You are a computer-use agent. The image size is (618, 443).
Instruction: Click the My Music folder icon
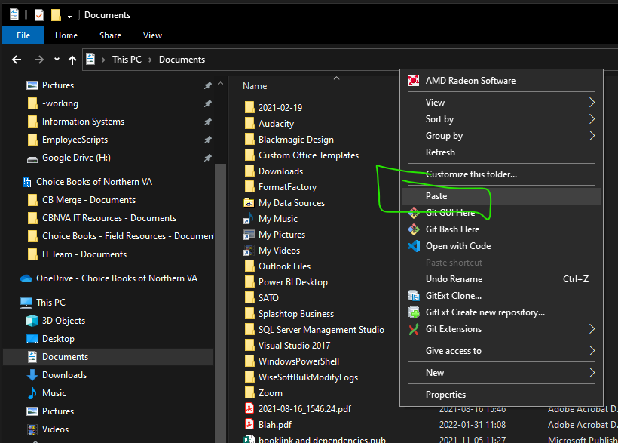click(248, 219)
